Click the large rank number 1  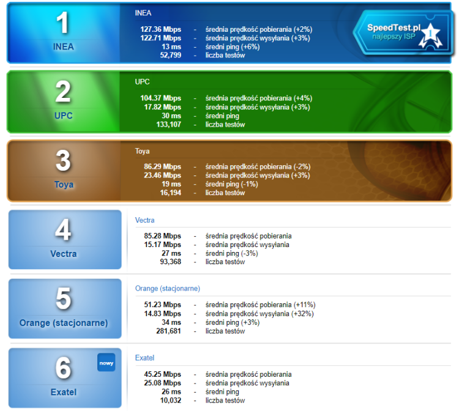coord(63,23)
